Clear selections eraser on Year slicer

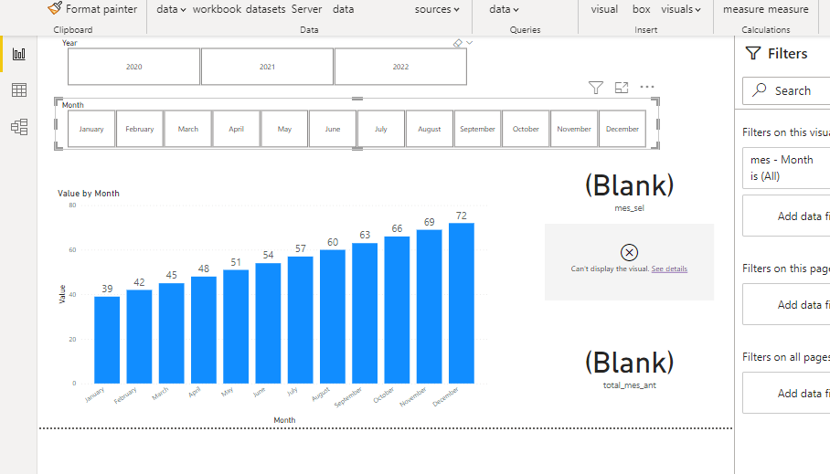click(x=458, y=43)
